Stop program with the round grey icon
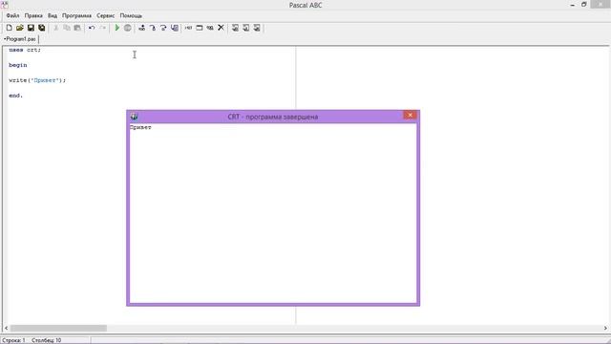Screen dimensions: 611x344 (x=127, y=28)
